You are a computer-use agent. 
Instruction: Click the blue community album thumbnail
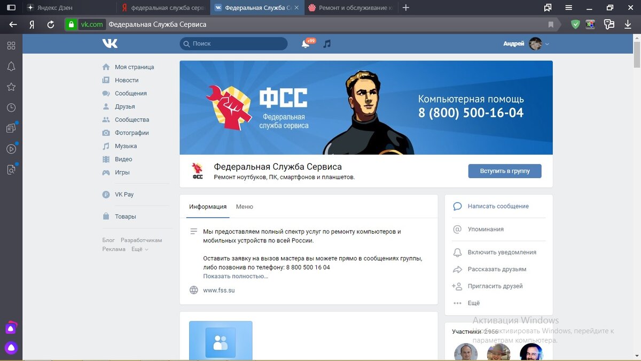point(221,341)
